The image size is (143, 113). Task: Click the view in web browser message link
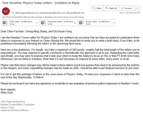pyautogui.click(x=45, y=17)
